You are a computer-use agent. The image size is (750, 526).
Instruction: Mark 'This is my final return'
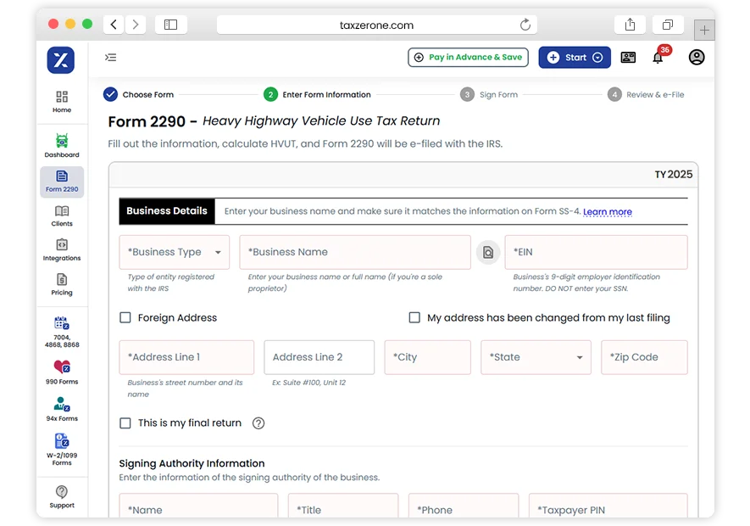[x=125, y=422]
